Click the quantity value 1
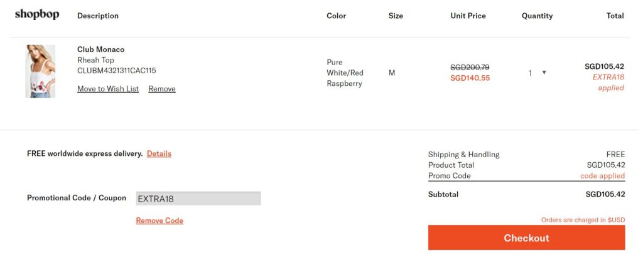 [x=530, y=73]
